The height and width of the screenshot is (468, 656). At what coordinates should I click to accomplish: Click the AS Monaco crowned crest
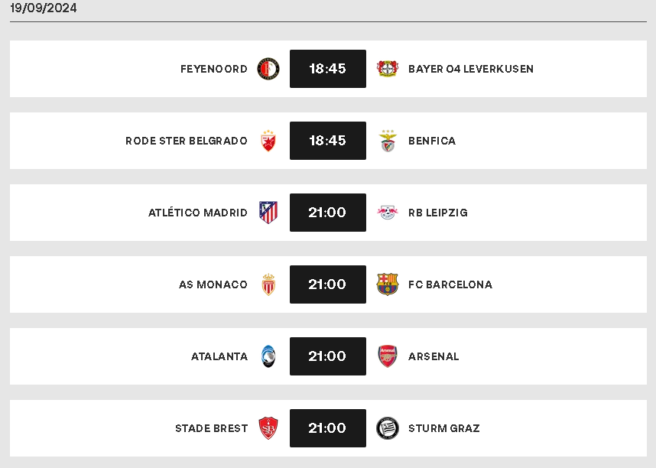point(268,284)
